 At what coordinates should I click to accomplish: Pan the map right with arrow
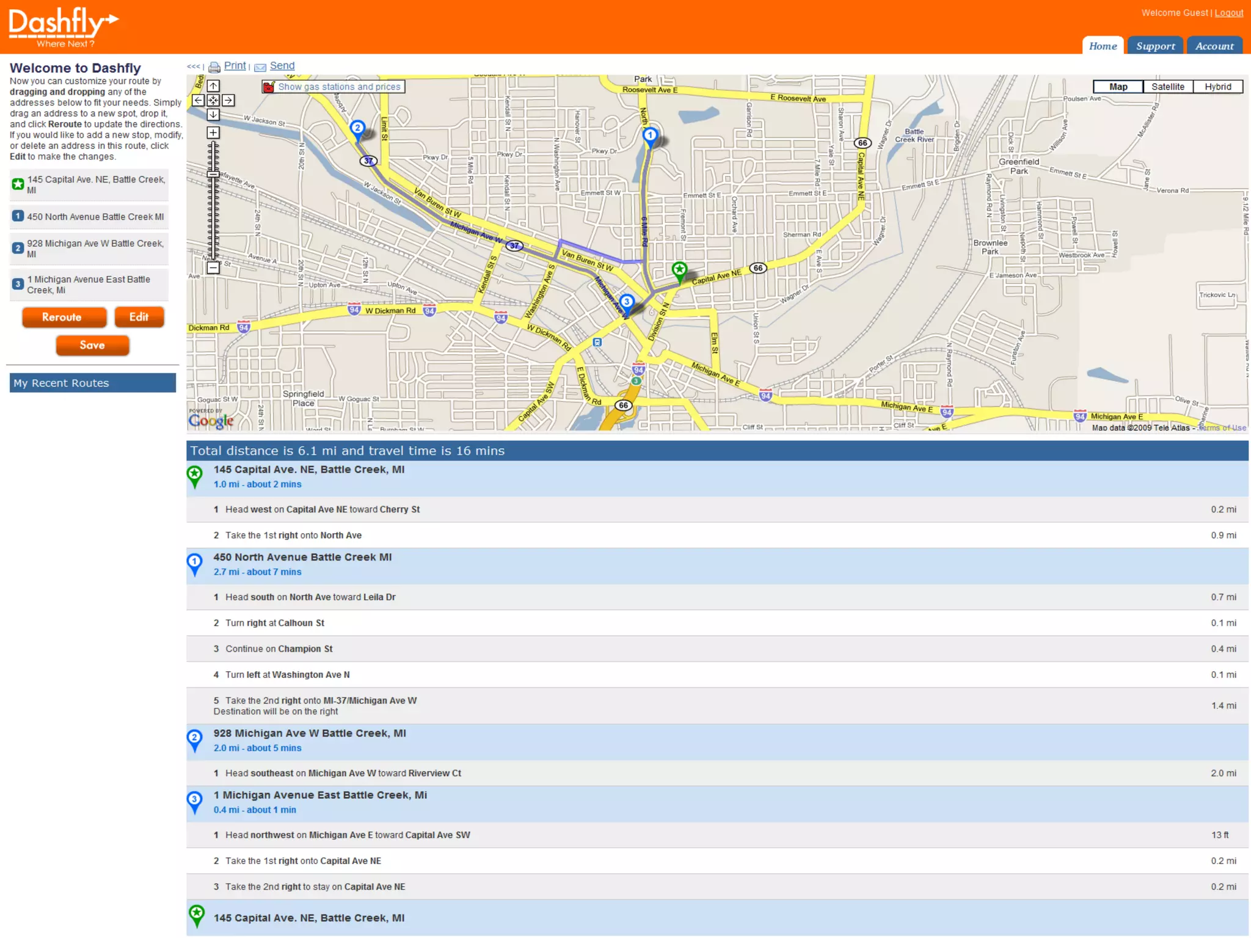(228, 100)
